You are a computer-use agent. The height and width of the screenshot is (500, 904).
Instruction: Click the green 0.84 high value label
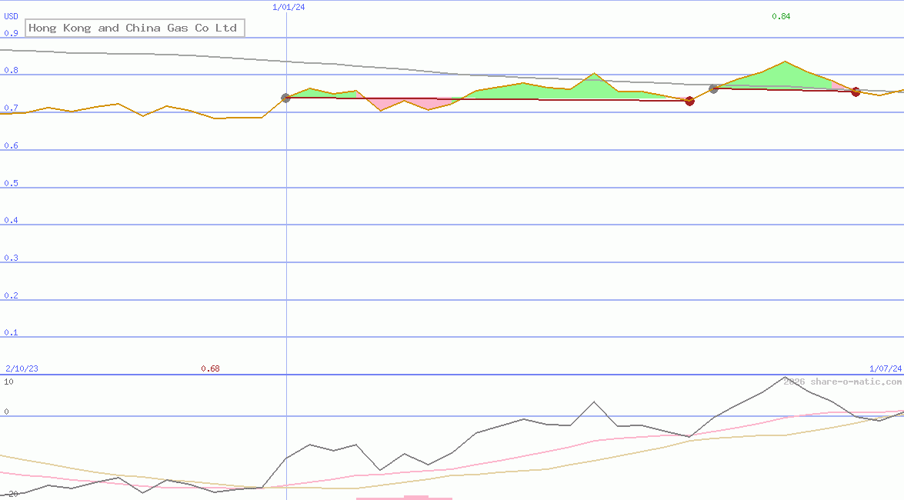[x=781, y=16]
